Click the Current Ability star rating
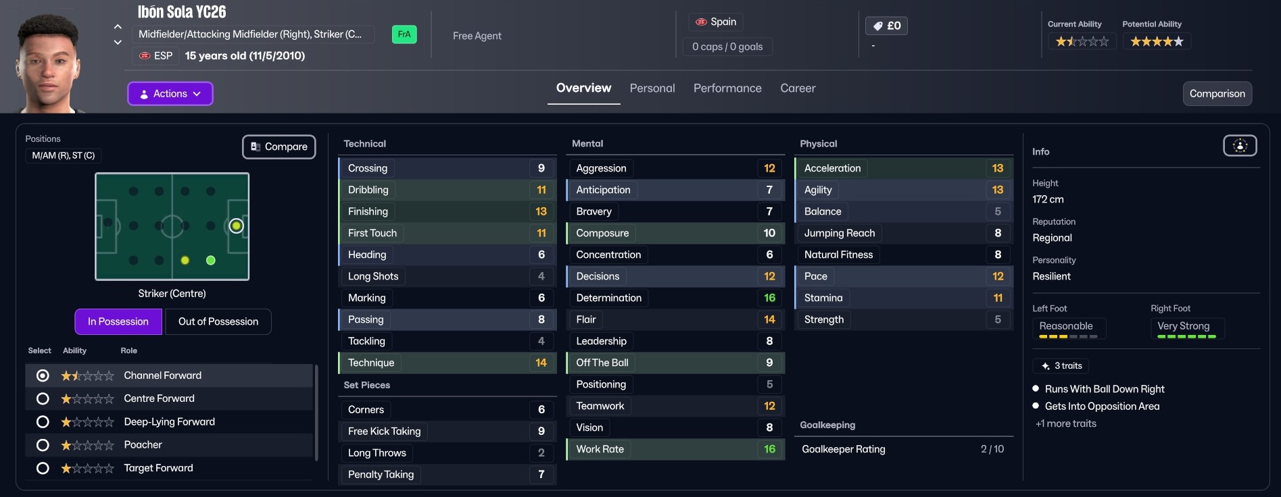The image size is (1281, 497). pyautogui.click(x=1082, y=42)
